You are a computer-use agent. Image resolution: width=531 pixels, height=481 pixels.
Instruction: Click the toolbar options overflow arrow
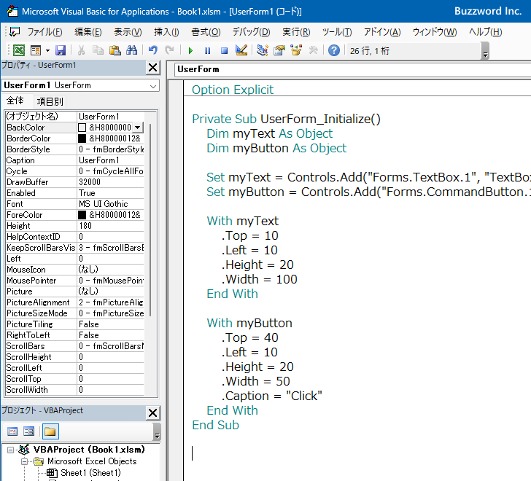(485, 51)
